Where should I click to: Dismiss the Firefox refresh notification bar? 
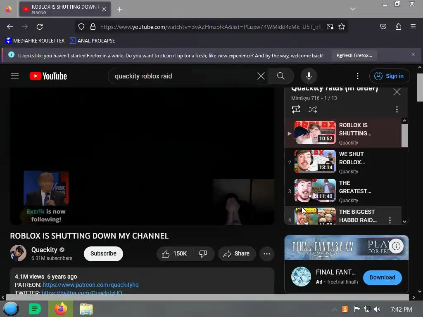click(413, 54)
